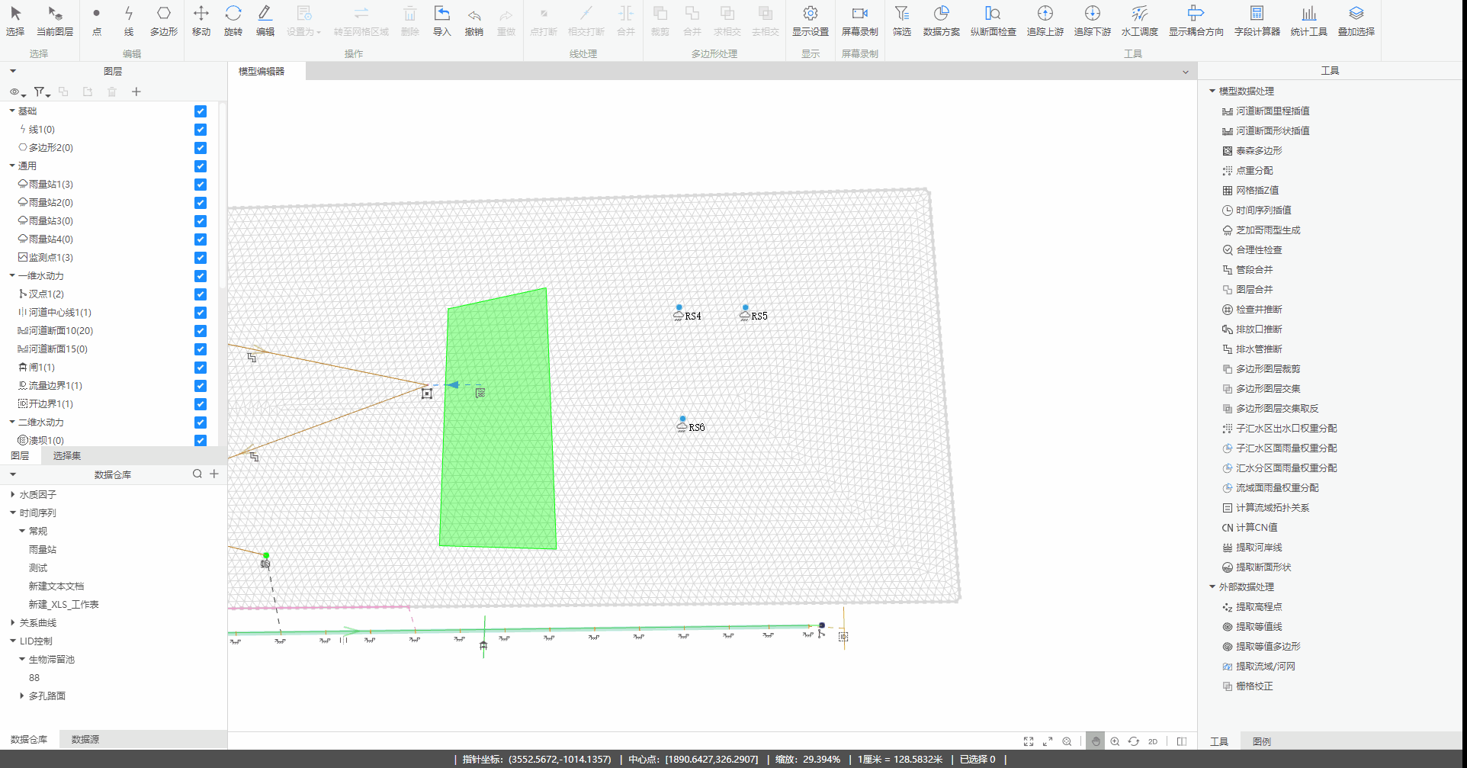Viewport: 1467px width, 768px height.
Task: Start 屏幕录制 screen recording
Action: pos(860,21)
